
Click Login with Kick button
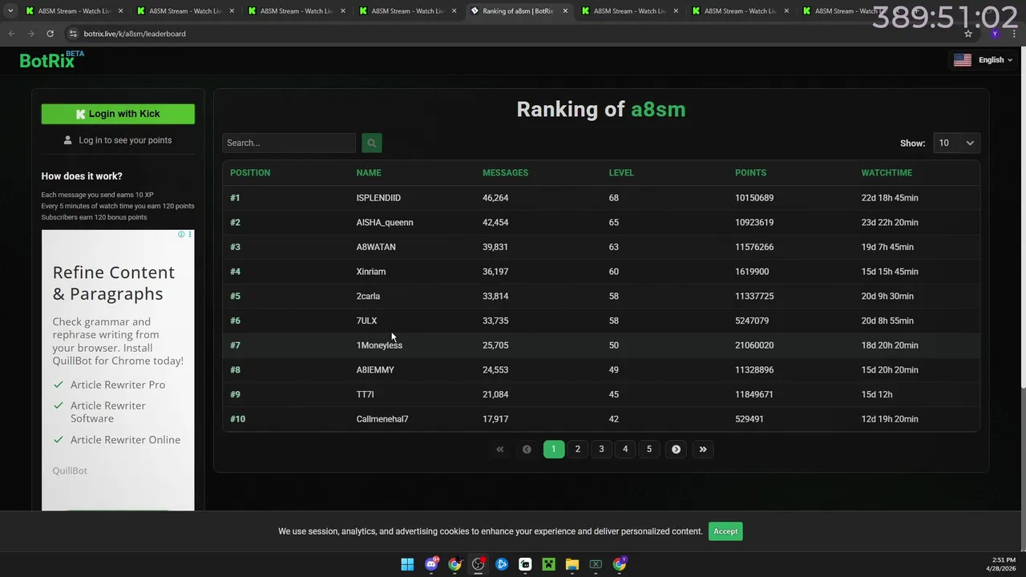[118, 114]
